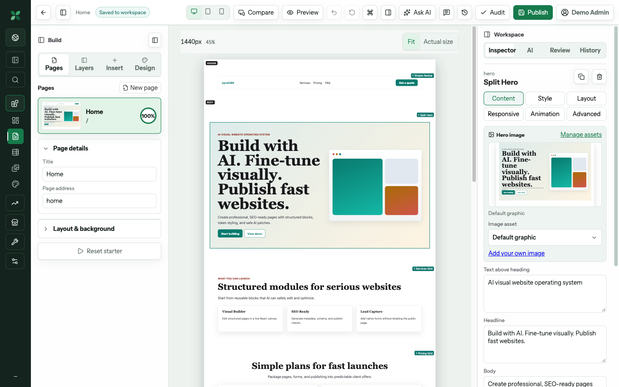
Task: Collapse the Build panel with its panel icon
Action: tap(155, 40)
